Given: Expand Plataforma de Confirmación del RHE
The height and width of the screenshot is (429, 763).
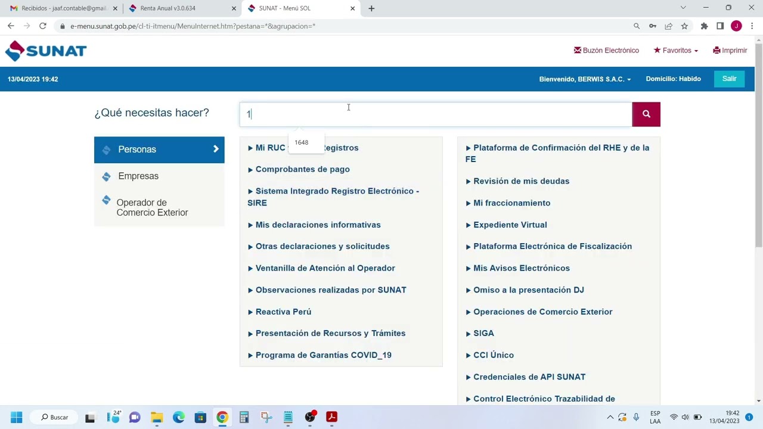Looking at the screenshot, I should (x=557, y=153).
